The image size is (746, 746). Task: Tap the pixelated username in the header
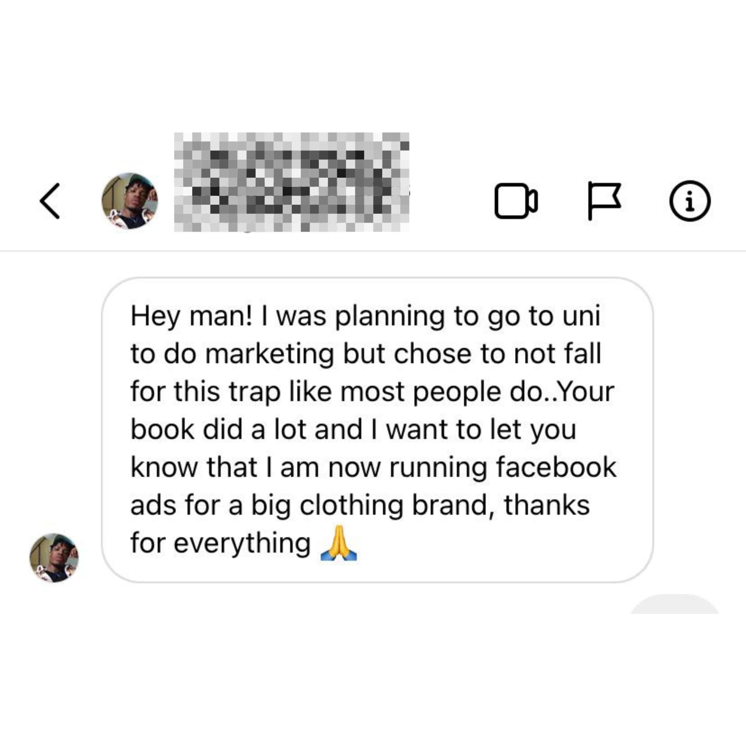(291, 182)
